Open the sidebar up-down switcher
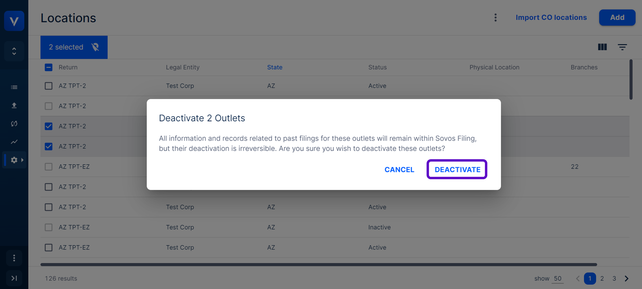The height and width of the screenshot is (289, 642). (14, 51)
